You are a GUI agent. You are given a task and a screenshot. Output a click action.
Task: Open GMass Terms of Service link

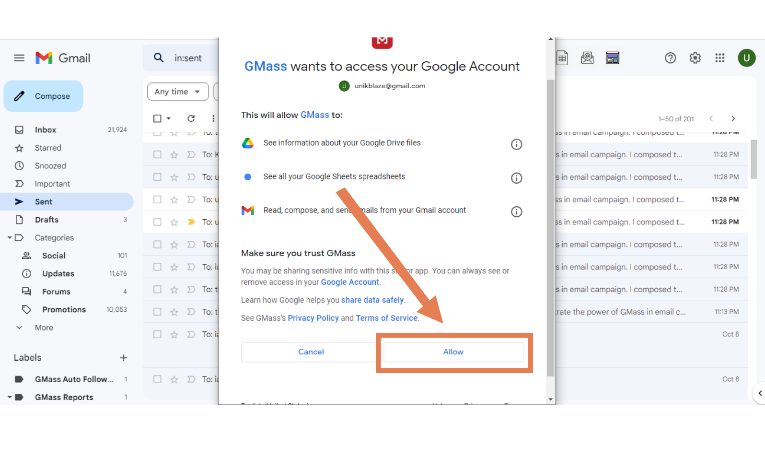coord(387,318)
